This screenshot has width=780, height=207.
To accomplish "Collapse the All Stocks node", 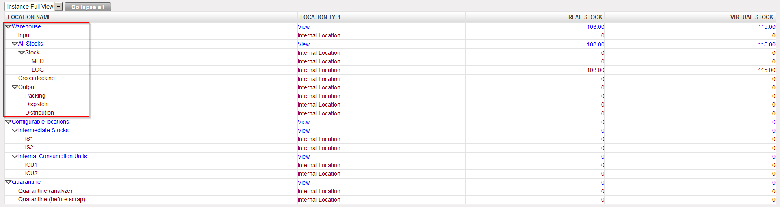I will pos(15,44).
